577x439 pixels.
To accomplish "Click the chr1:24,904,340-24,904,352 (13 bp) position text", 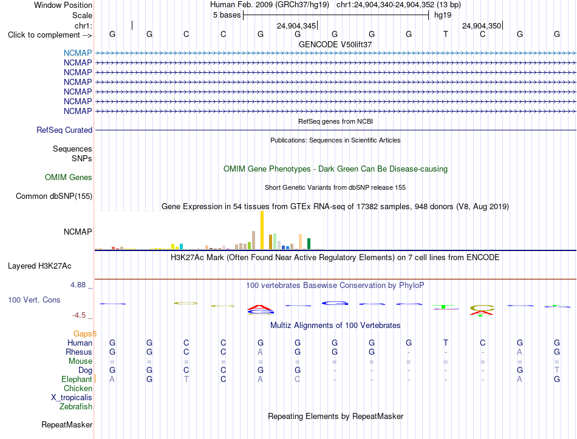I will 398,5.
